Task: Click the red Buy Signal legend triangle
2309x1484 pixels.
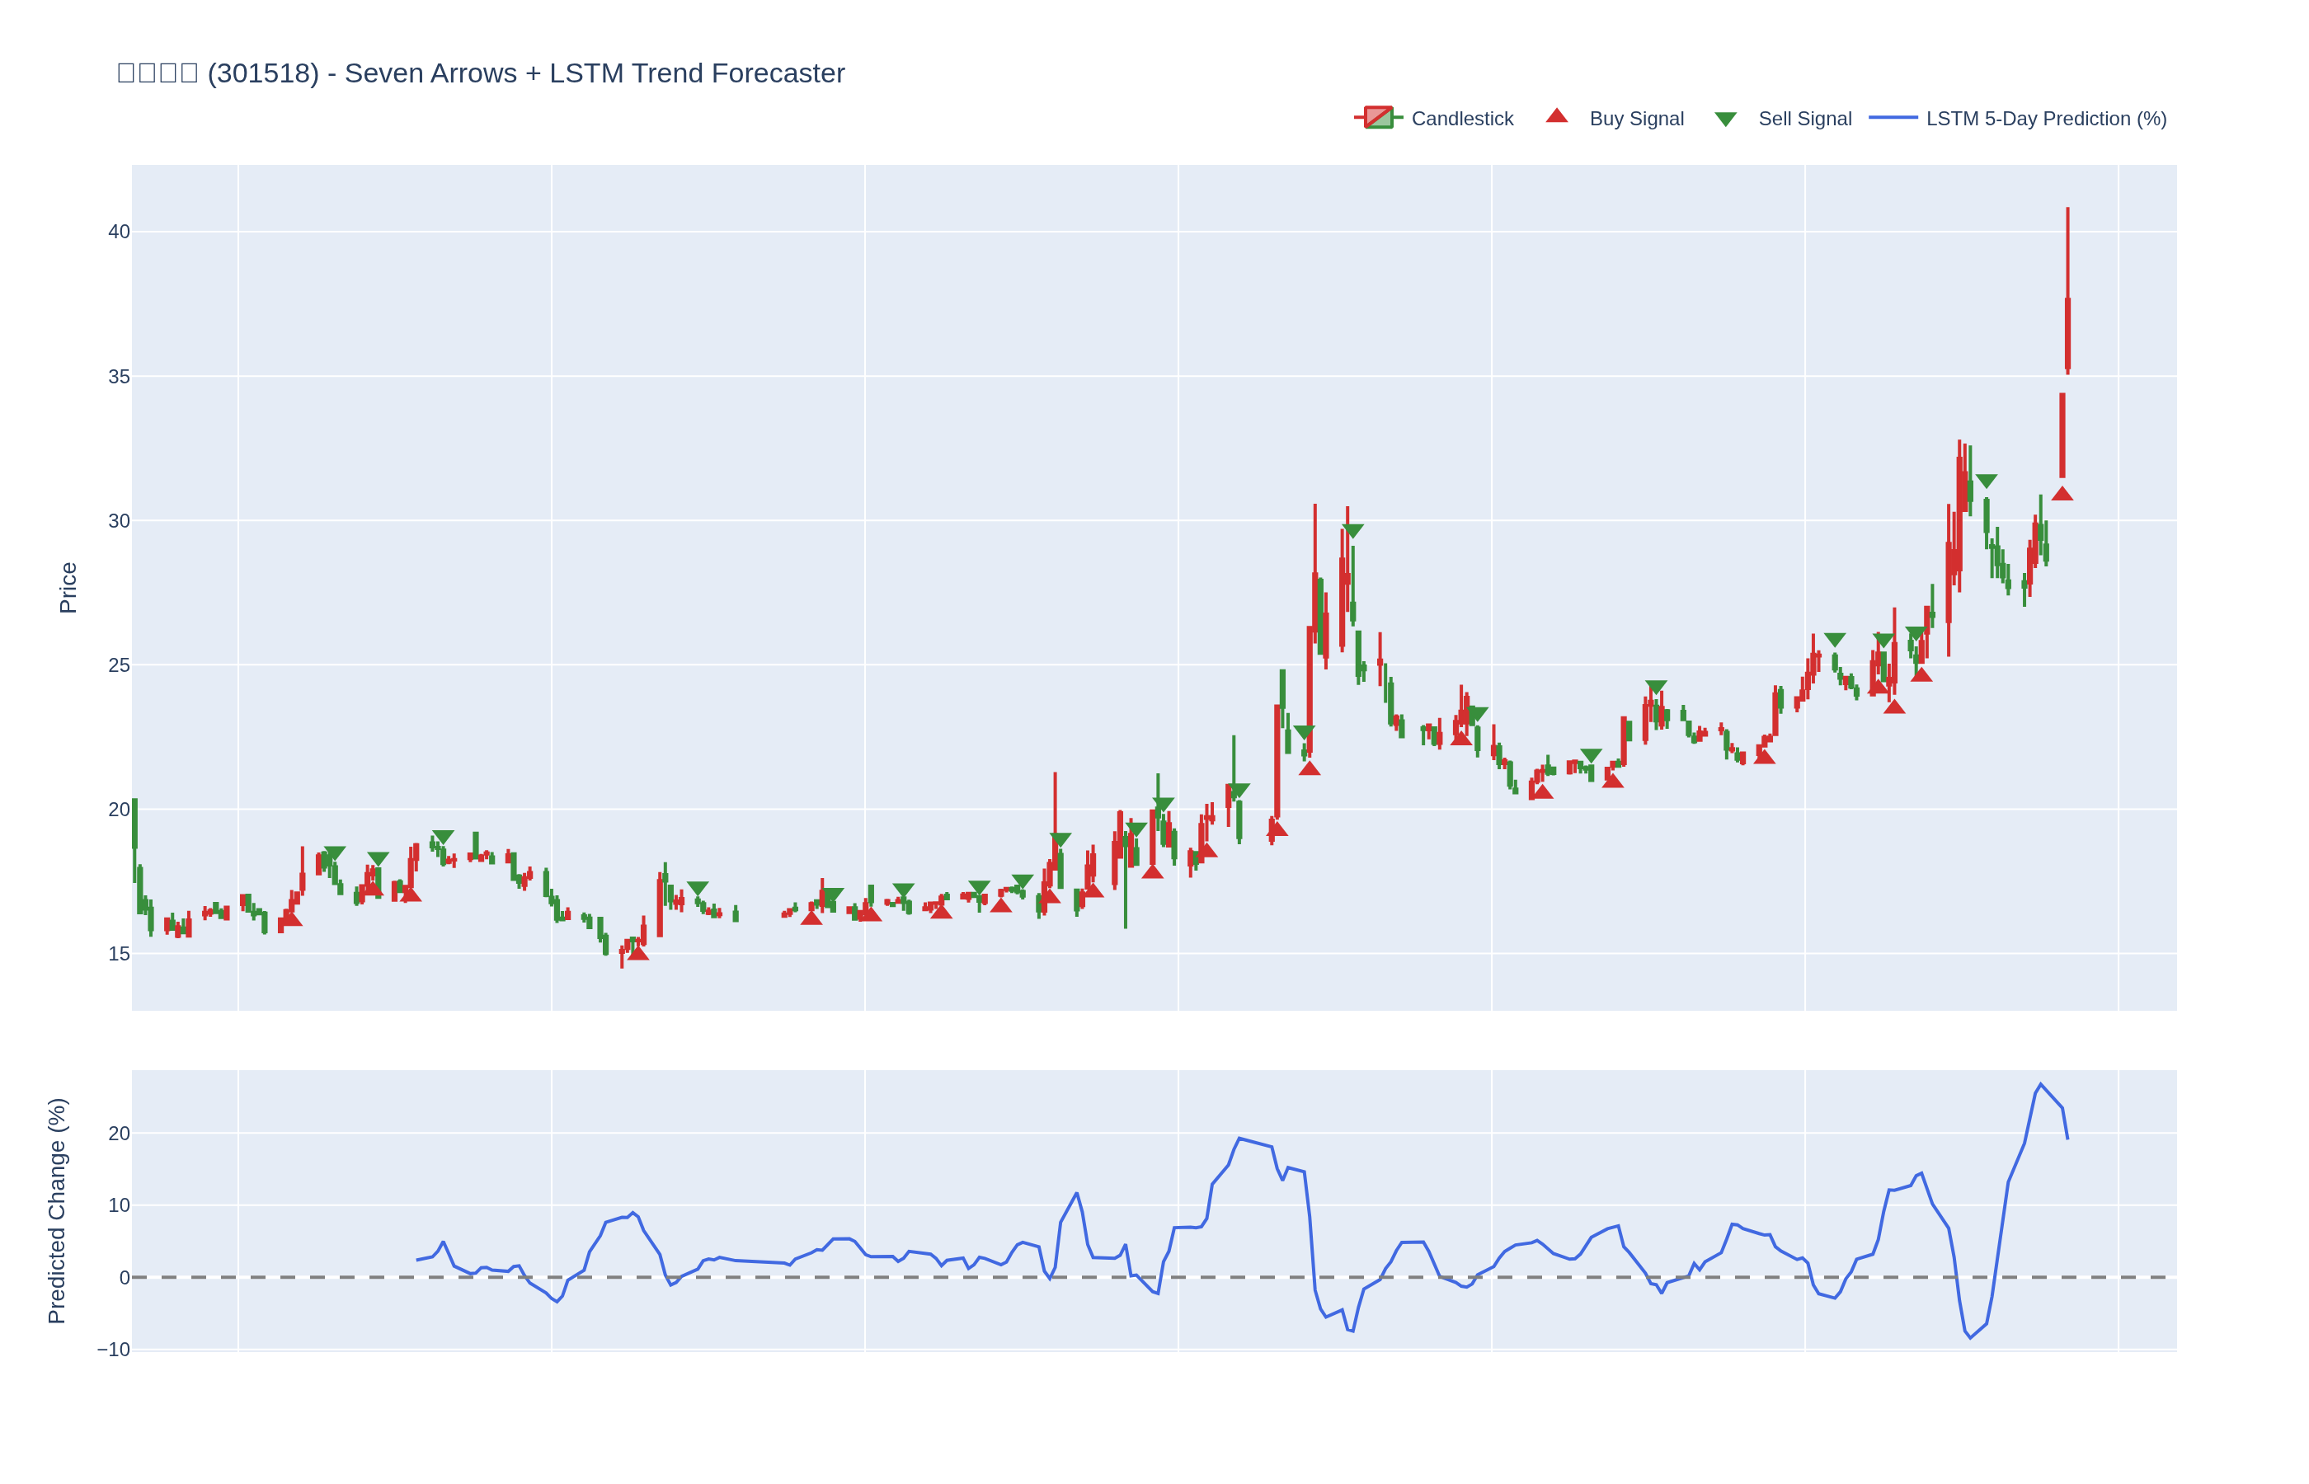Action: click(1555, 116)
